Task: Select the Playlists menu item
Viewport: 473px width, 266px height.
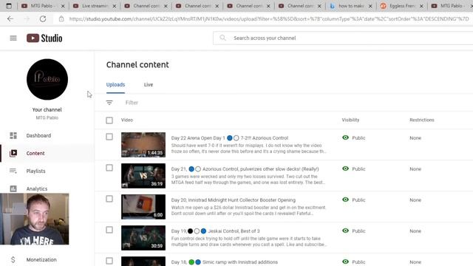Action: 35,171
